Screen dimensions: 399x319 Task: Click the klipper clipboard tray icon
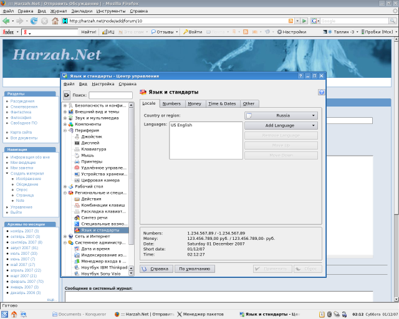(x=322, y=314)
